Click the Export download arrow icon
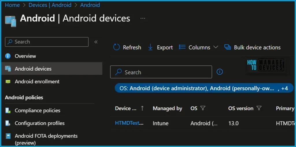 pyautogui.click(x=150, y=47)
